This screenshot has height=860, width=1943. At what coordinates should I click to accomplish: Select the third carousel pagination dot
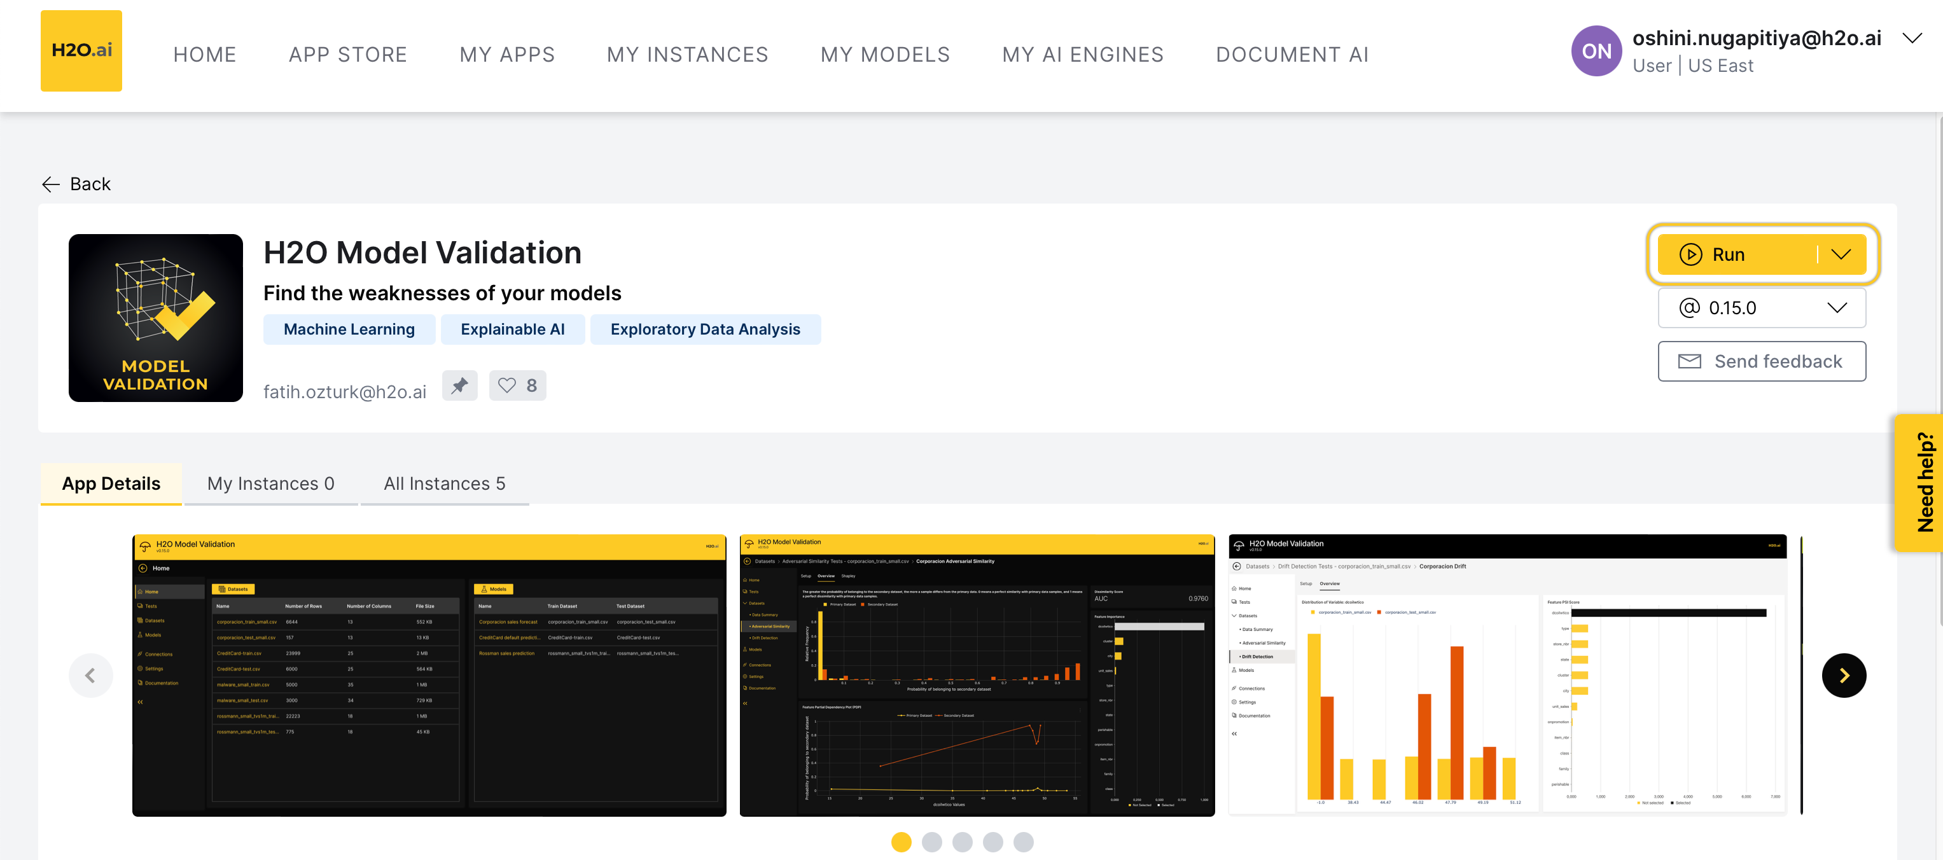click(963, 842)
